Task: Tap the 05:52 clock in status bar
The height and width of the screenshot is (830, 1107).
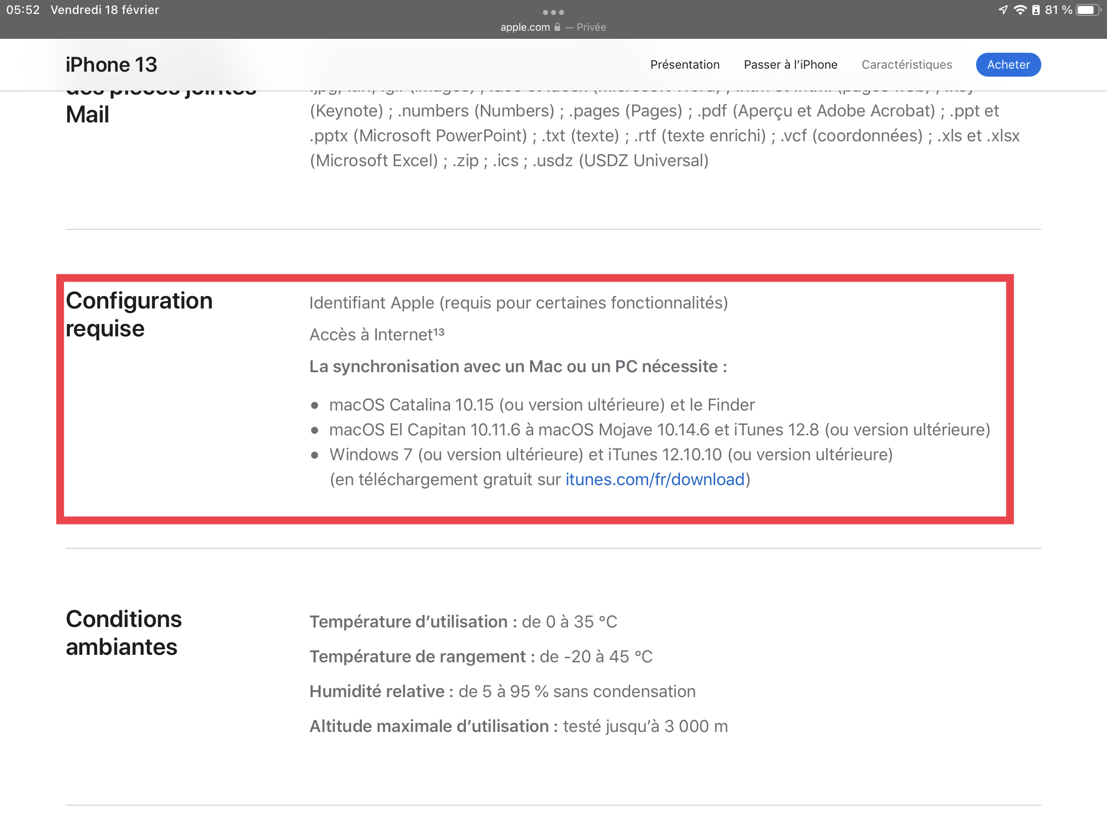Action: (x=23, y=10)
